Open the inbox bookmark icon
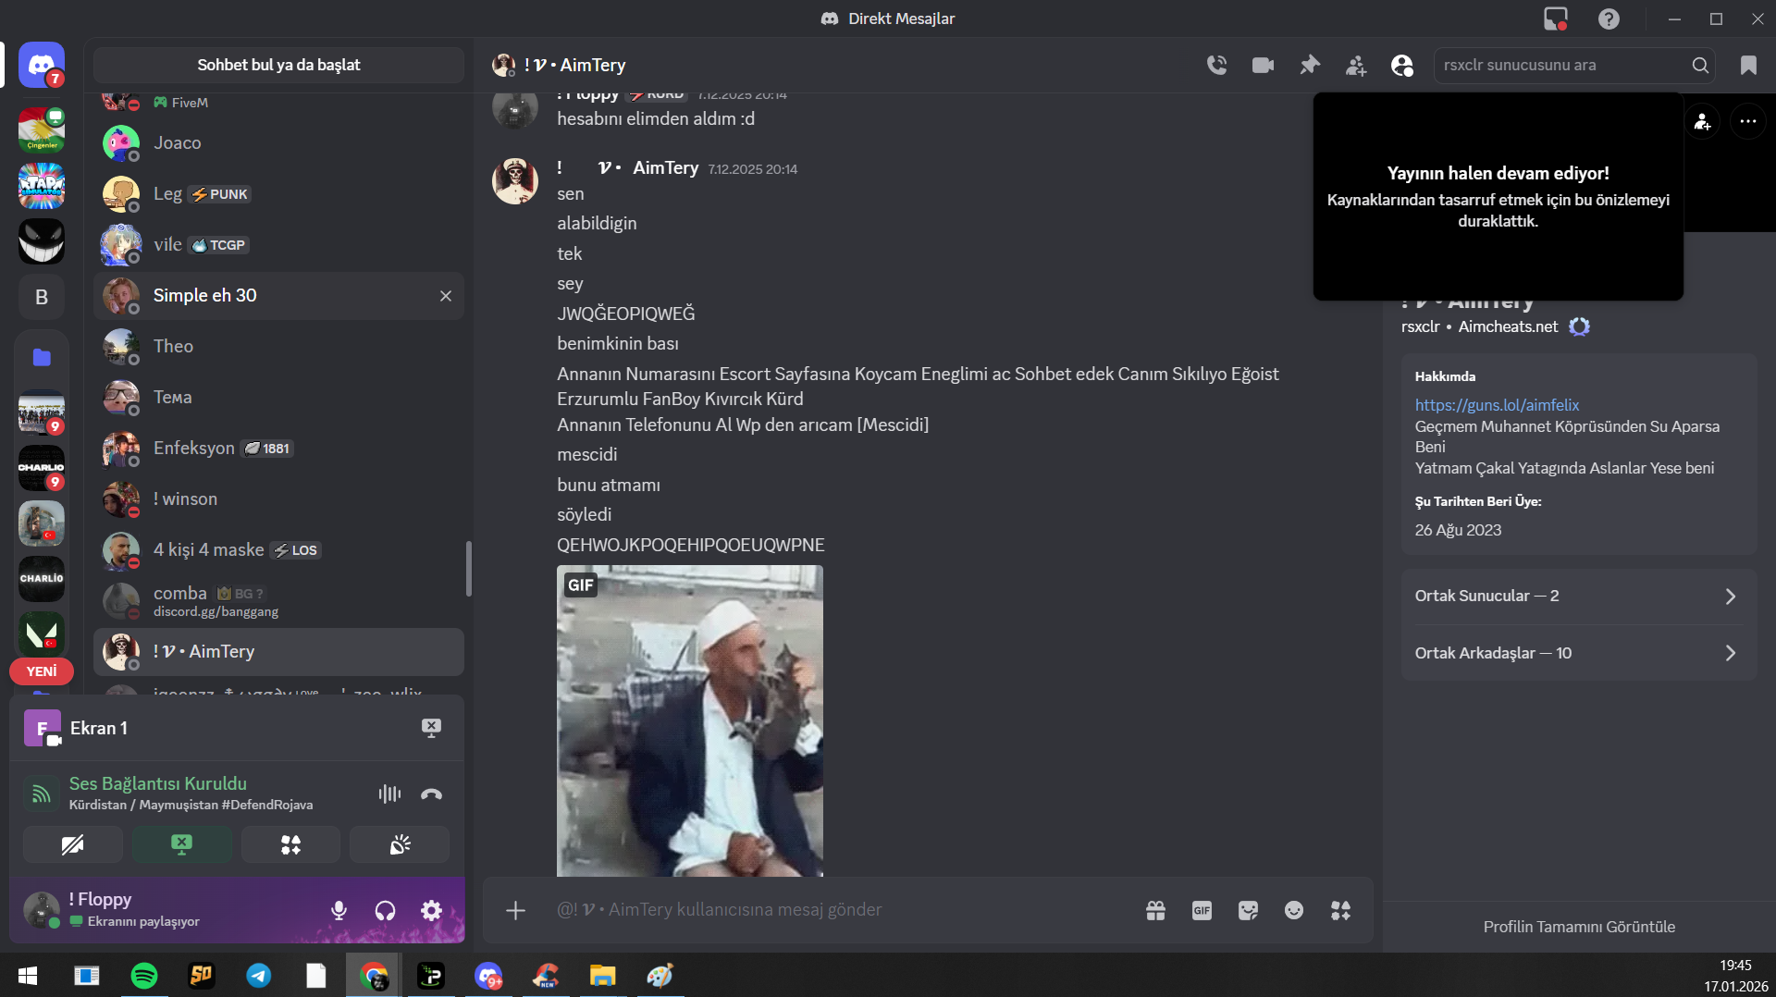 coord(1748,65)
